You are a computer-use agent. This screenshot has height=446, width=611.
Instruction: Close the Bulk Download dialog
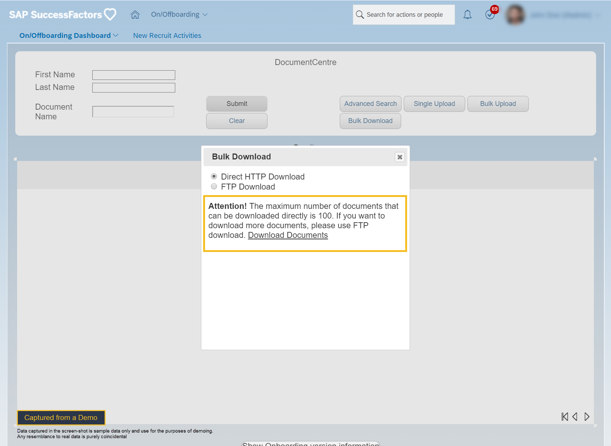tap(400, 157)
